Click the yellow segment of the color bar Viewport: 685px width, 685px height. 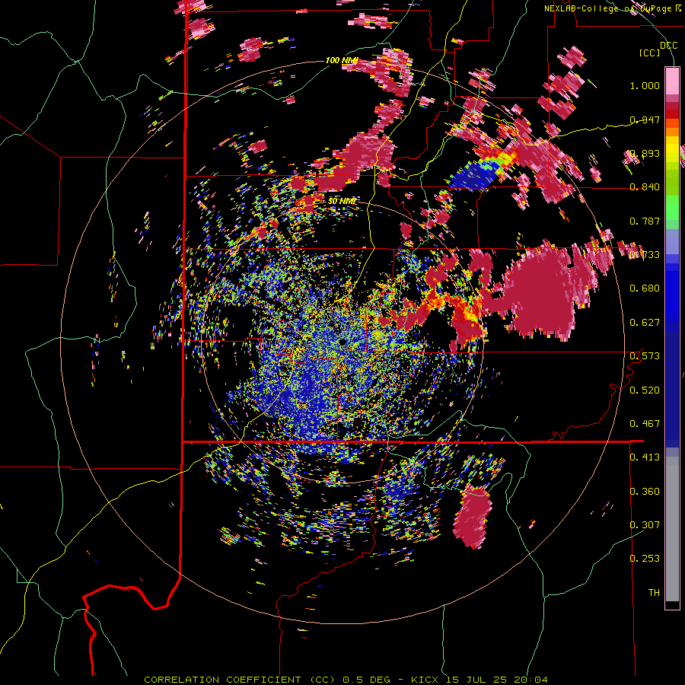(672, 149)
